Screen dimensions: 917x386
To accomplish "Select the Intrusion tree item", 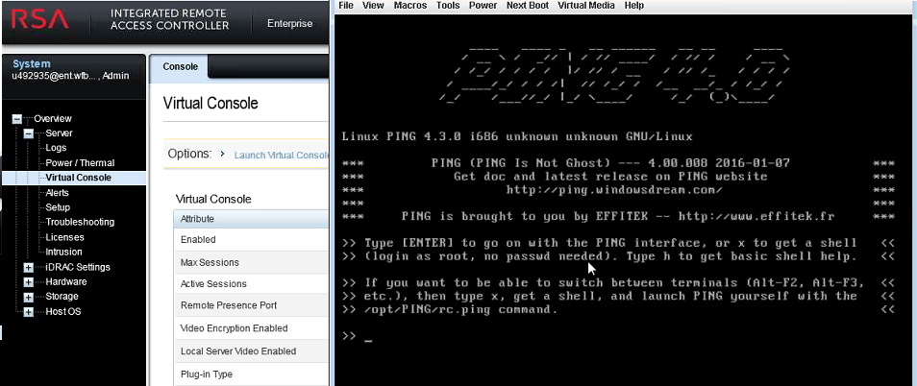I will click(64, 252).
